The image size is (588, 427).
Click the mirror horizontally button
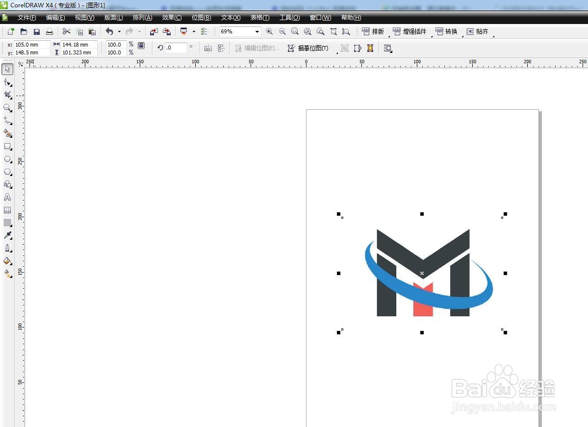tap(208, 48)
